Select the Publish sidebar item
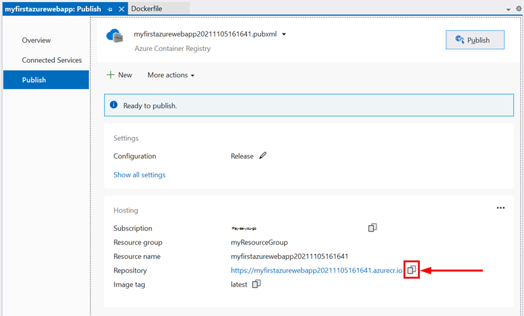The height and width of the screenshot is (316, 524). [46, 80]
